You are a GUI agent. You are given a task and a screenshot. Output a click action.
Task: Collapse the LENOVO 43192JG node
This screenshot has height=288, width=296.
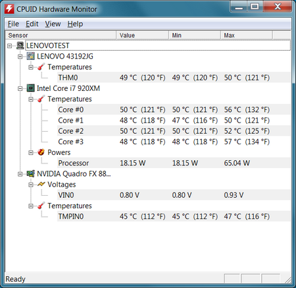click(x=20, y=57)
